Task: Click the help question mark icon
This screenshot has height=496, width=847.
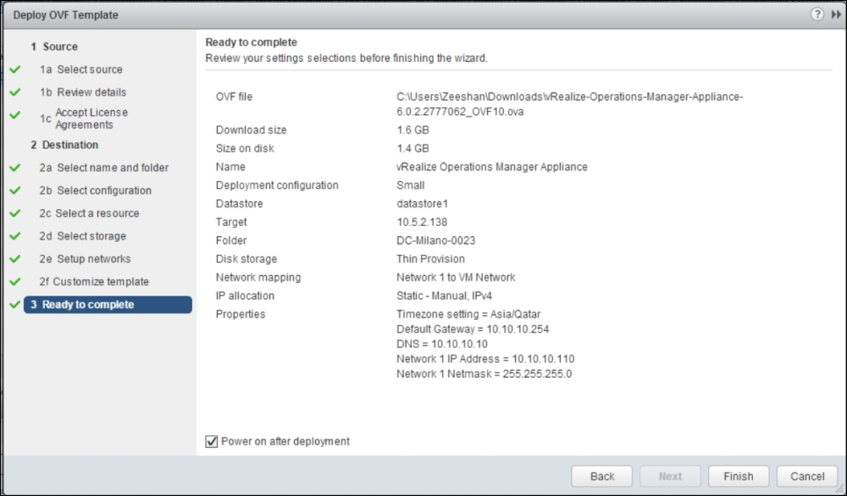Action: (x=817, y=15)
